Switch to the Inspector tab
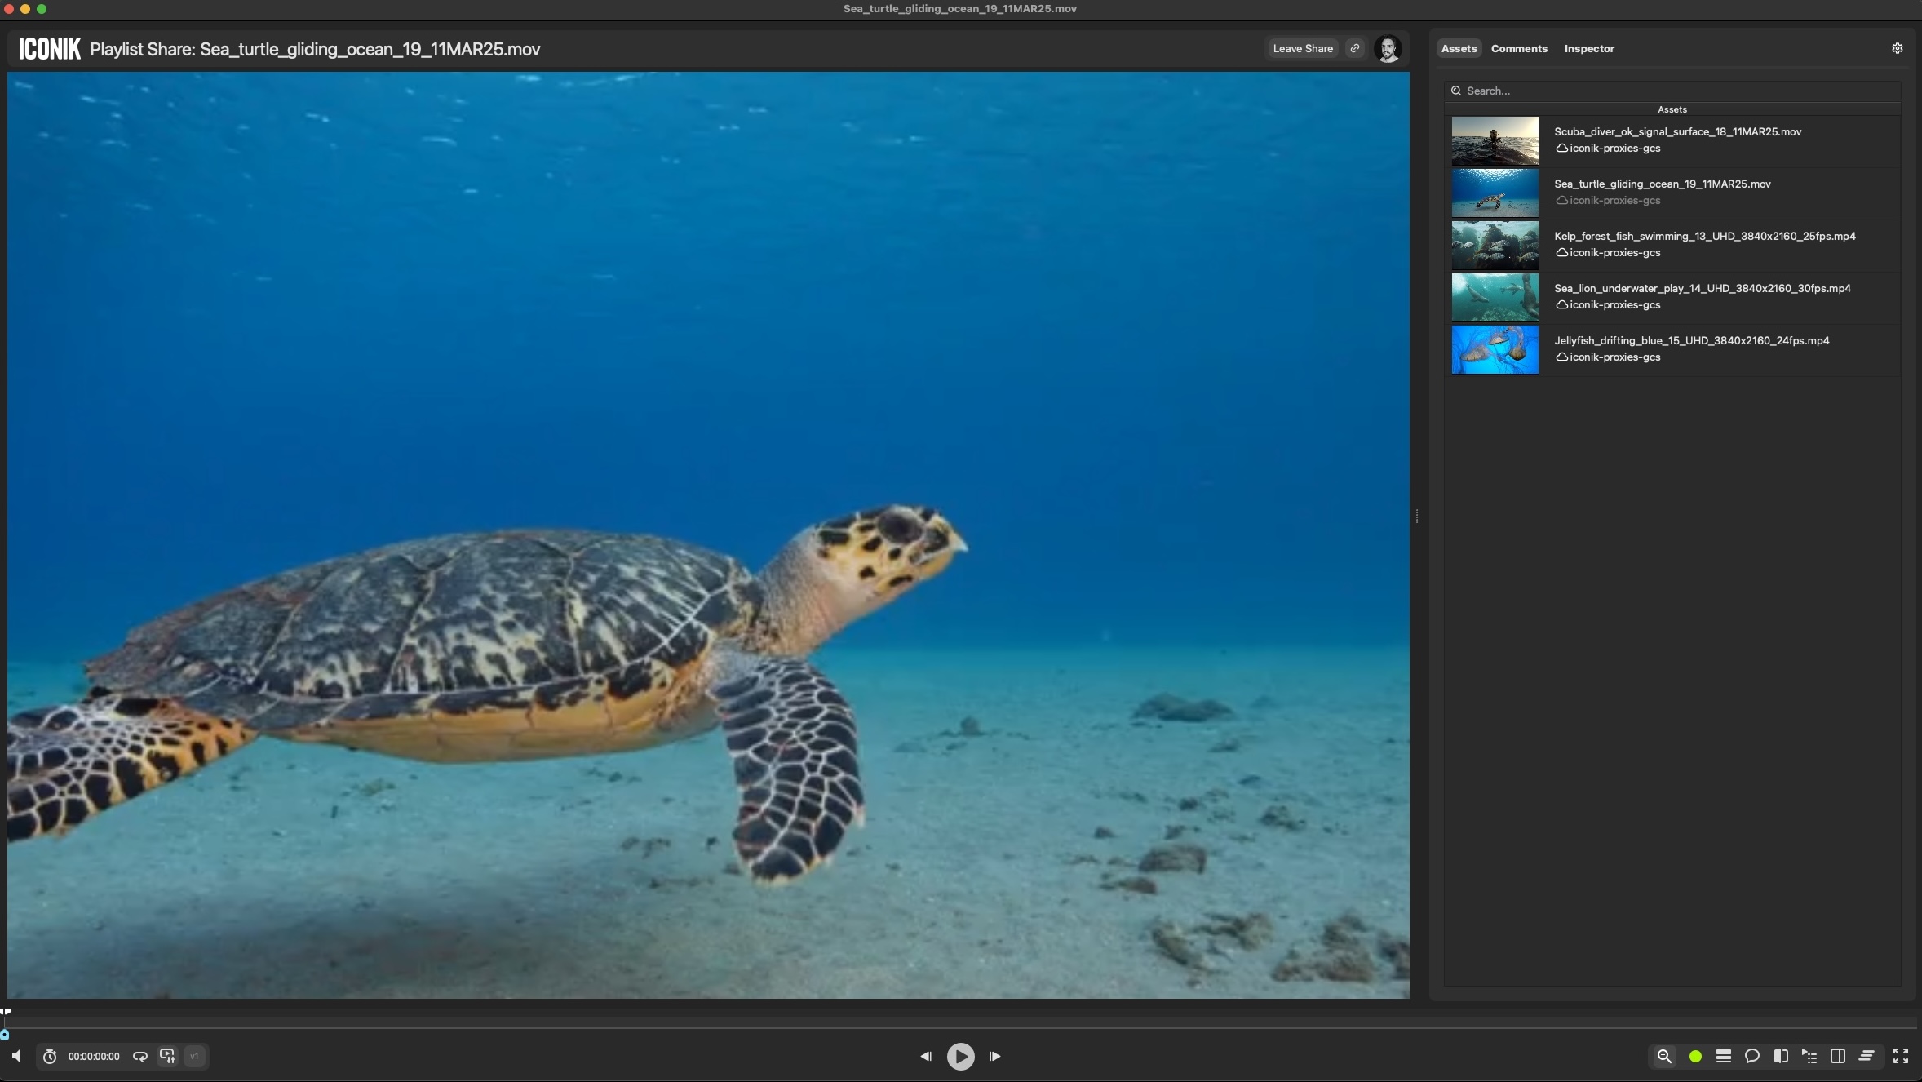Viewport: 1922px width, 1082px height. [x=1588, y=48]
